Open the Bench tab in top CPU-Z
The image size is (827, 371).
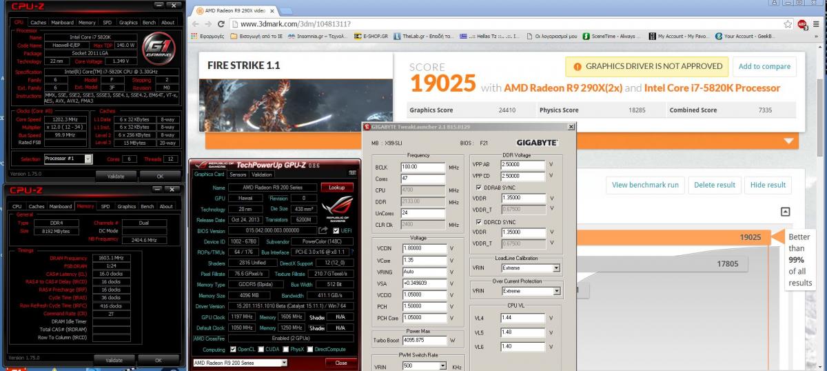pyautogui.click(x=149, y=22)
